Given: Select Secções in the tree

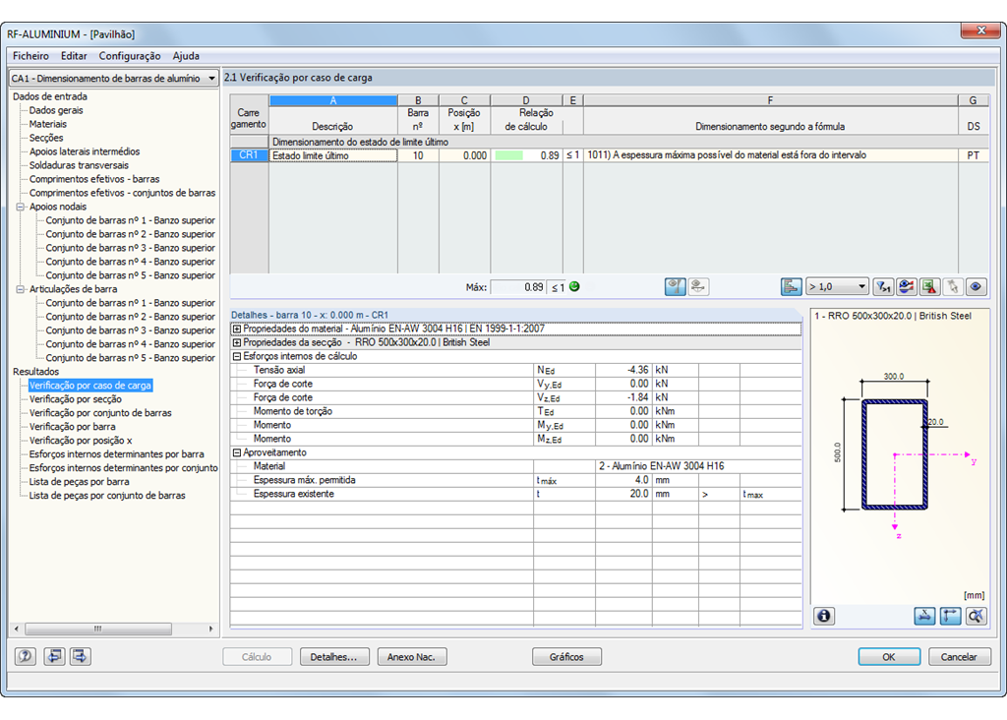Looking at the screenshot, I should 46,138.
